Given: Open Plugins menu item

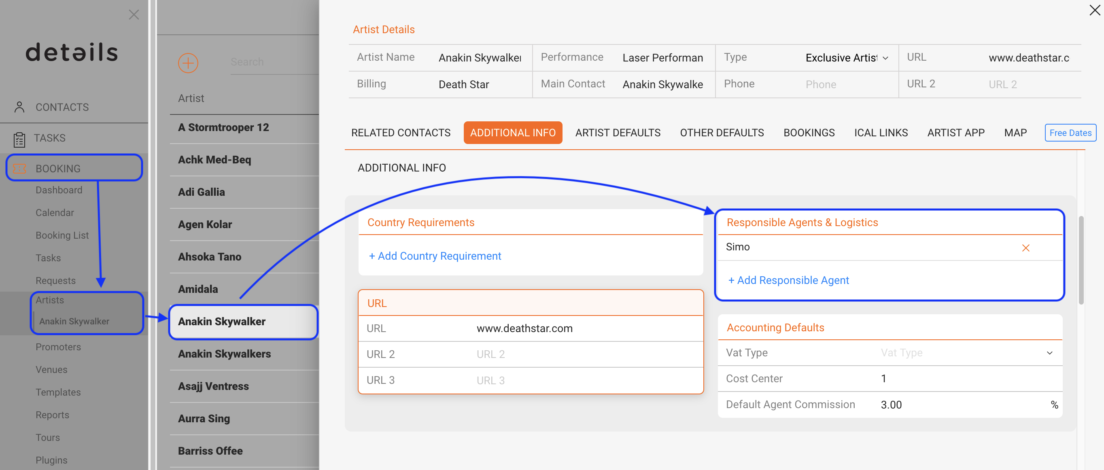Looking at the screenshot, I should pos(51,461).
